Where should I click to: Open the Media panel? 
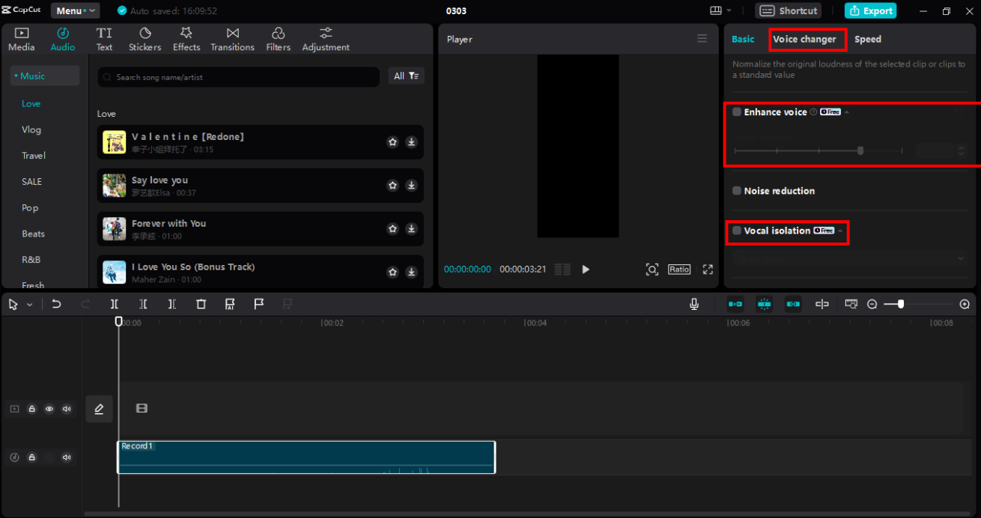click(x=21, y=39)
